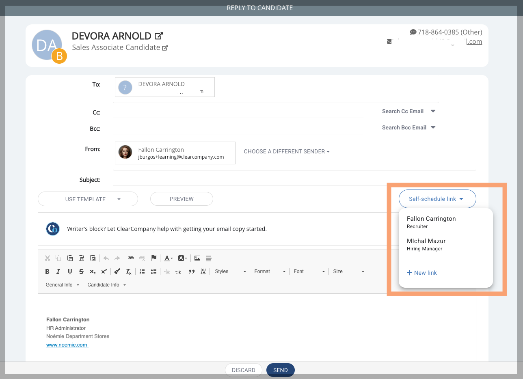The height and width of the screenshot is (379, 523).
Task: Toggle underline formatting
Action: [70, 271]
